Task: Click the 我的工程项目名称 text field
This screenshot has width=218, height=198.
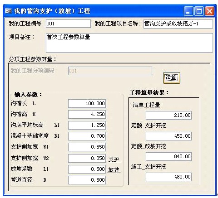Action: [178, 24]
